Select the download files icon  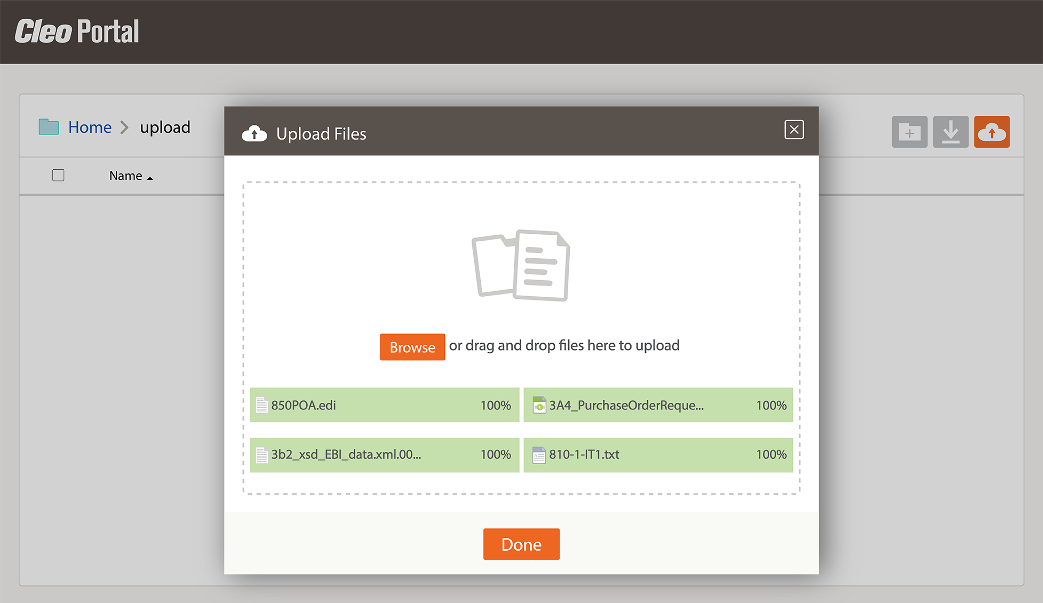click(x=950, y=132)
